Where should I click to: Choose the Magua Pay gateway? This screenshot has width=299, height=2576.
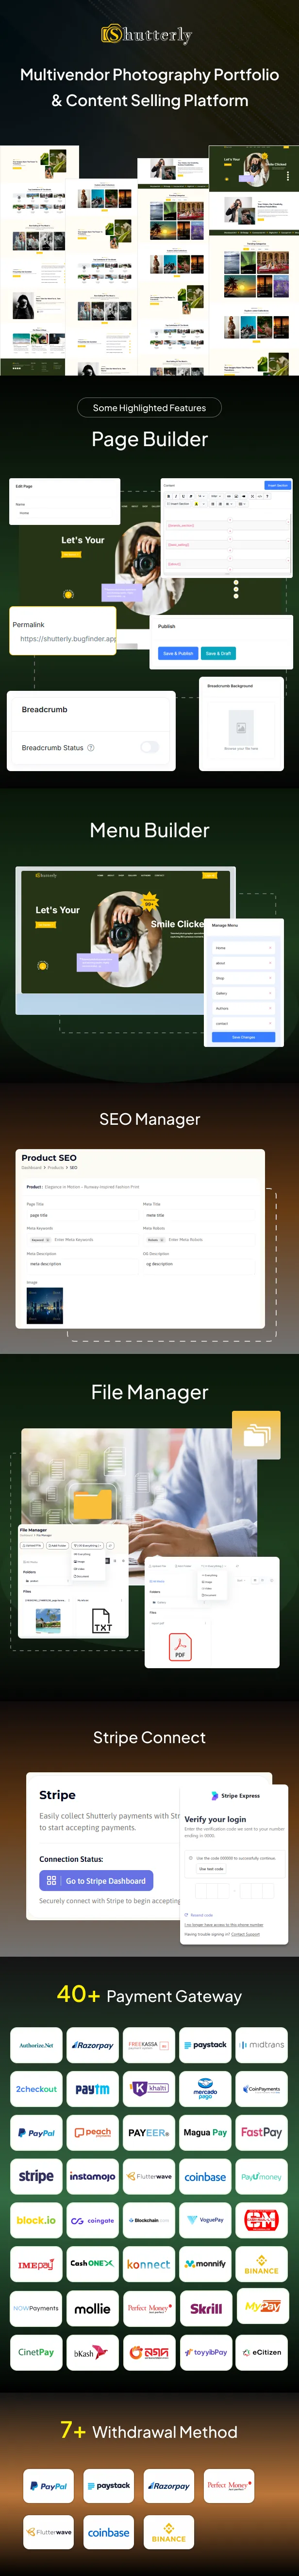click(205, 2132)
